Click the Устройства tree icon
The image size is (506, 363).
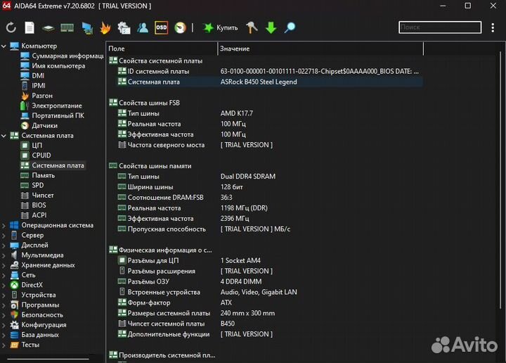14,295
